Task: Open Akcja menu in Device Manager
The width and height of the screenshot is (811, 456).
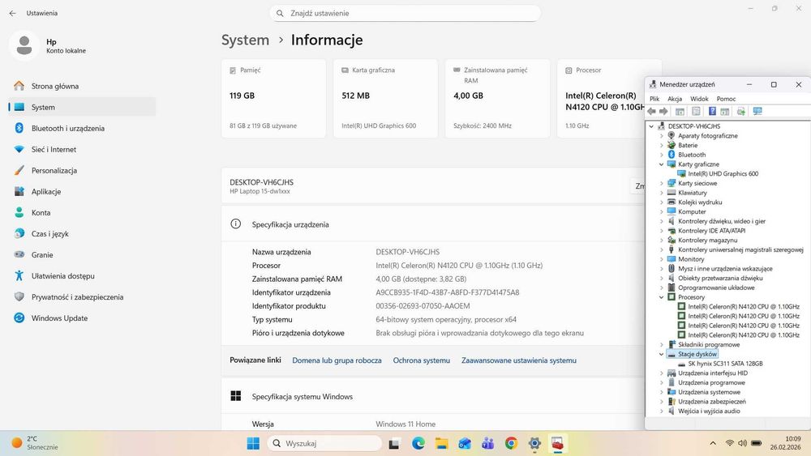Action: coord(675,99)
